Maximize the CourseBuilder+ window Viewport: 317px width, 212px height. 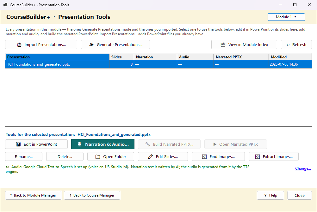(295, 5)
